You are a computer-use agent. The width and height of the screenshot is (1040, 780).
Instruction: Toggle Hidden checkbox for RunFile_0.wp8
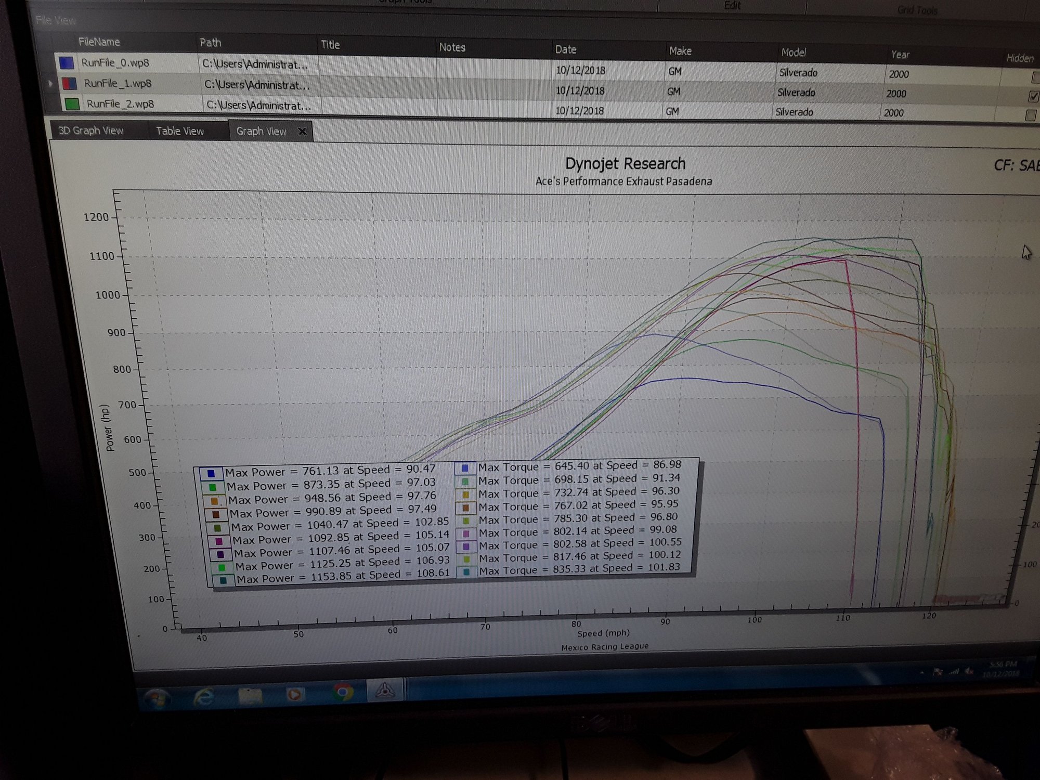(1035, 77)
